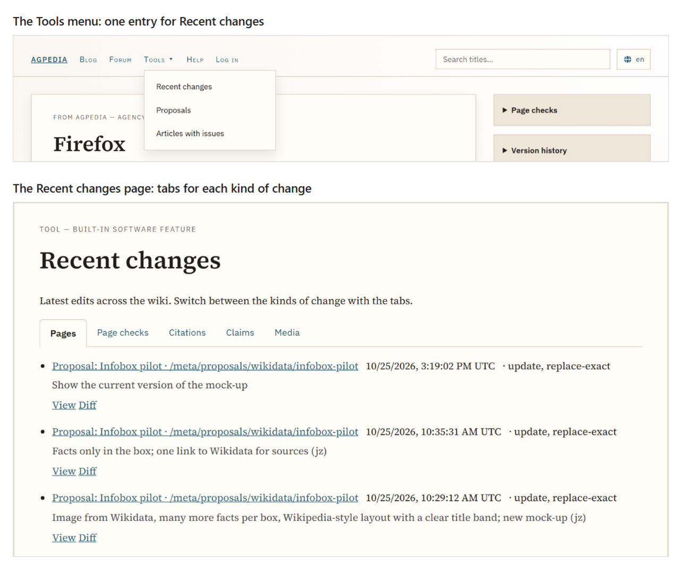Open the Forum link

(120, 59)
